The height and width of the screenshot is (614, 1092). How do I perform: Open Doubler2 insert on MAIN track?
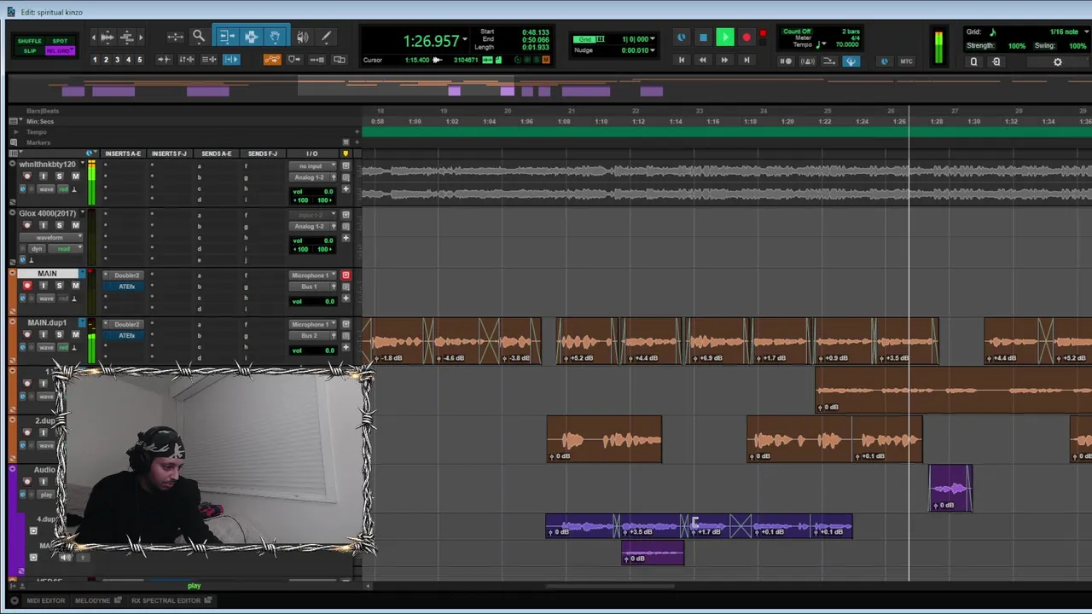coord(126,275)
